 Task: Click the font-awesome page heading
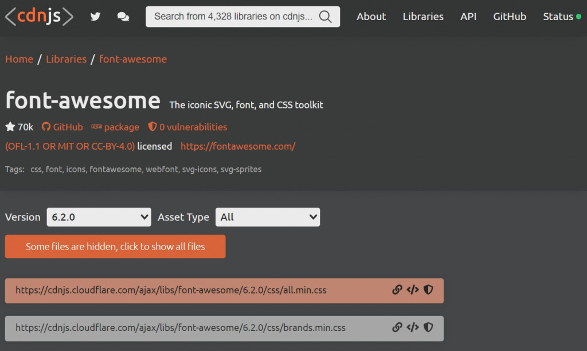(x=83, y=100)
